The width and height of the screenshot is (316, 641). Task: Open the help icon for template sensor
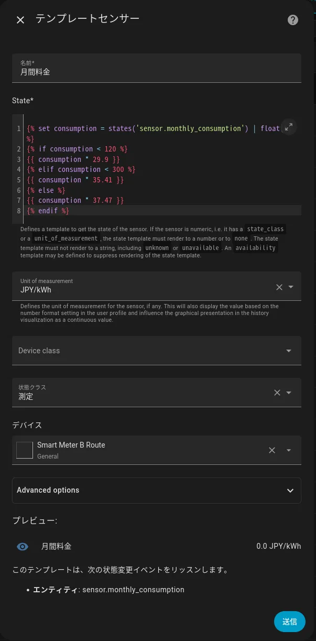point(293,20)
